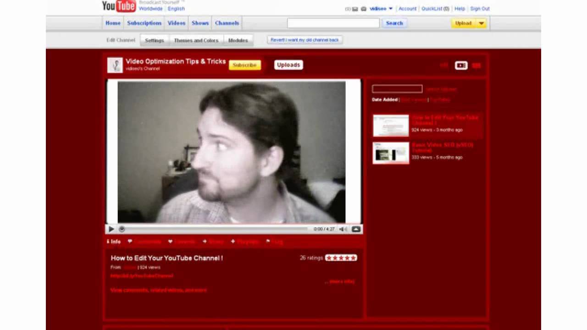This screenshot has width=587, height=330.
Task: Mute the video using the speaker icon
Action: (342, 229)
